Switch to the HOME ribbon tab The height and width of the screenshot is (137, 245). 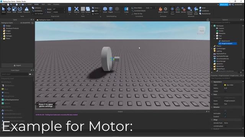pos(29,5)
